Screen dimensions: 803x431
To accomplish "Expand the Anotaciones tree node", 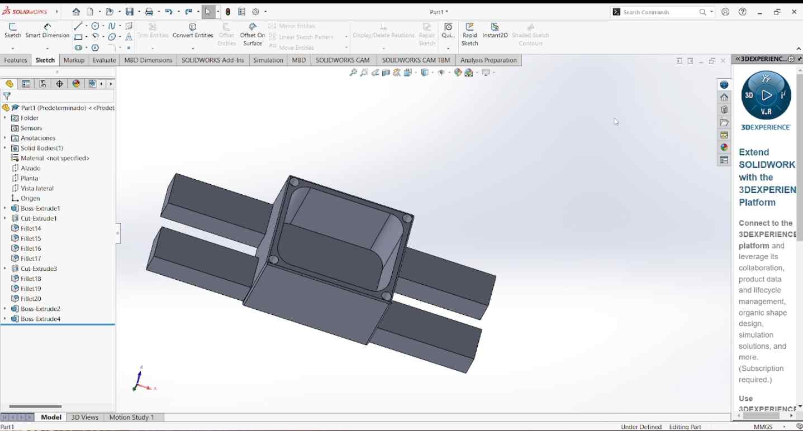I will (5, 138).
